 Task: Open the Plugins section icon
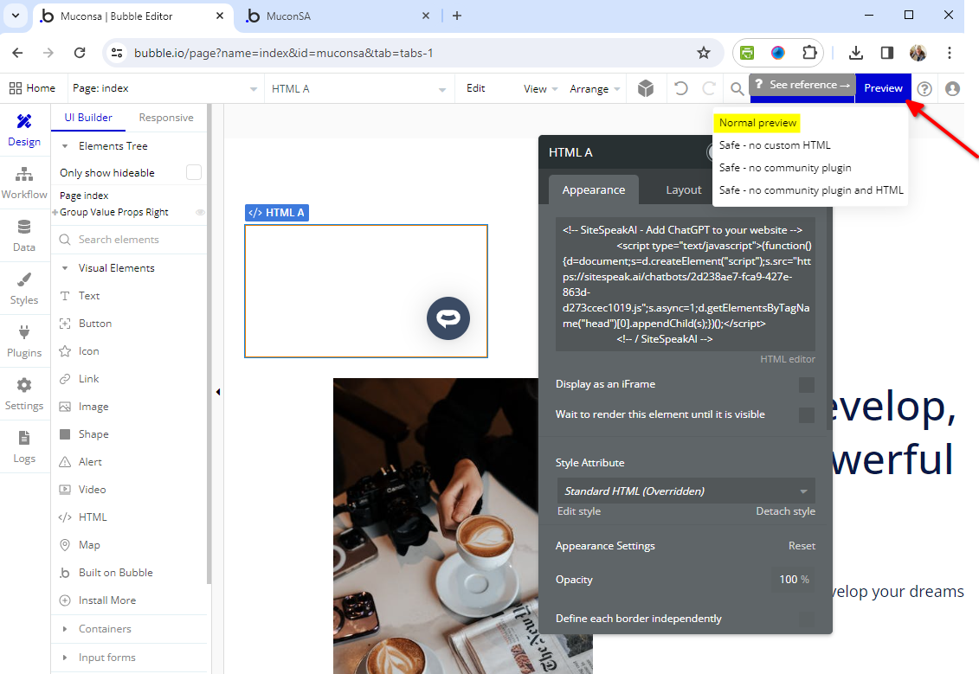[24, 341]
